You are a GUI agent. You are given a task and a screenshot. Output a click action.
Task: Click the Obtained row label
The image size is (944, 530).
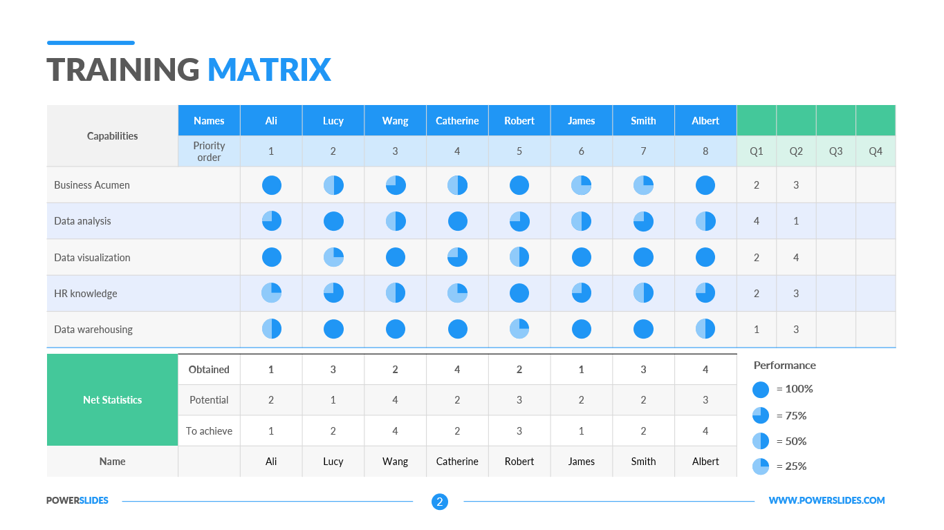pos(209,370)
